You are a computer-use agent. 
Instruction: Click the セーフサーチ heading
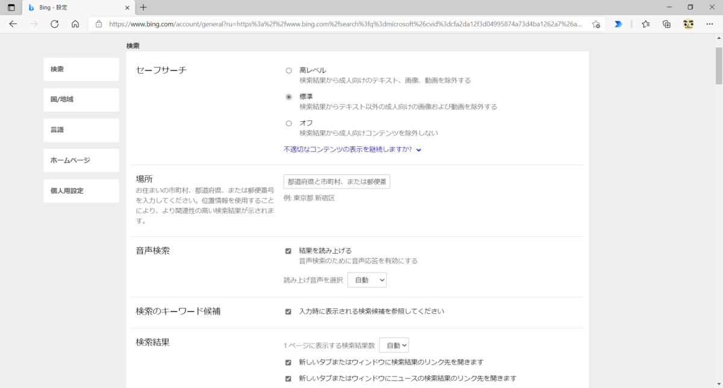161,70
